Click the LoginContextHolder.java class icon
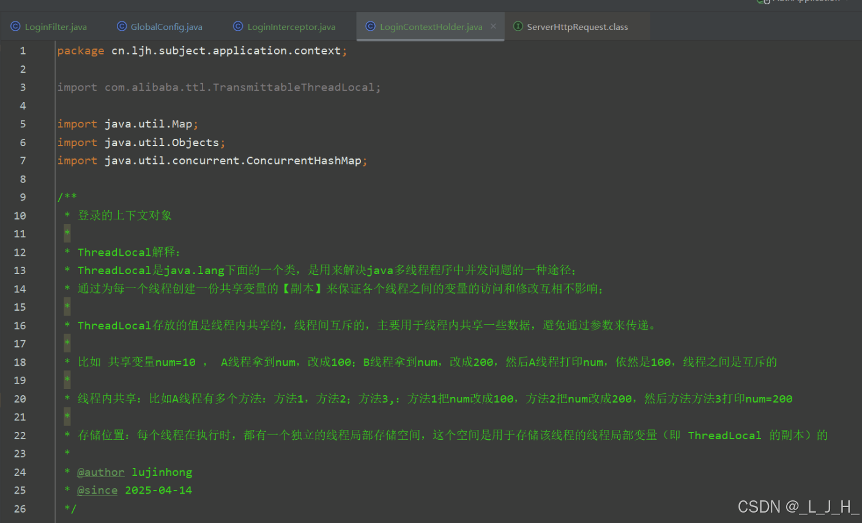862x523 pixels. pyautogui.click(x=370, y=27)
